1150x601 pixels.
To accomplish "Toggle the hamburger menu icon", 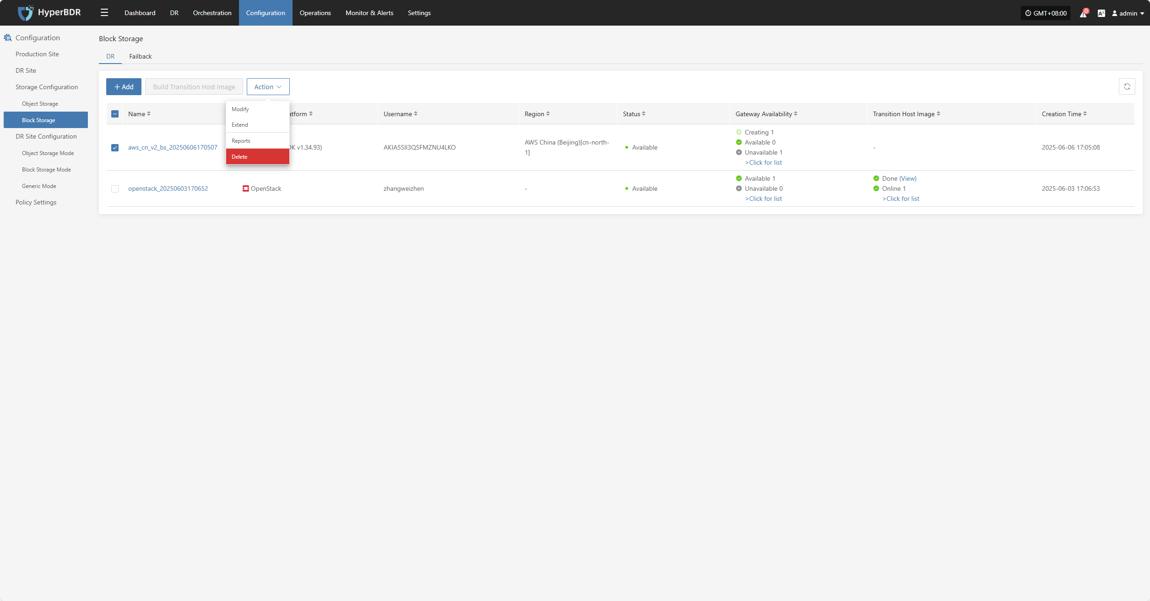I will [104, 13].
